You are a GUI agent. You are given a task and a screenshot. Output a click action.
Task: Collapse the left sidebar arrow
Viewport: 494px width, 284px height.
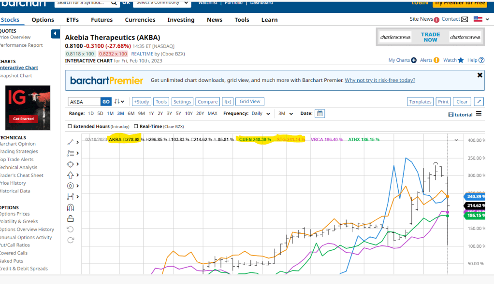[55, 34]
